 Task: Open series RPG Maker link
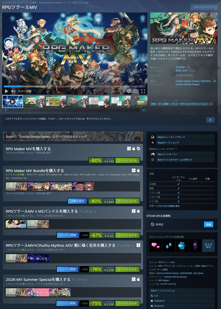(x=164, y=280)
